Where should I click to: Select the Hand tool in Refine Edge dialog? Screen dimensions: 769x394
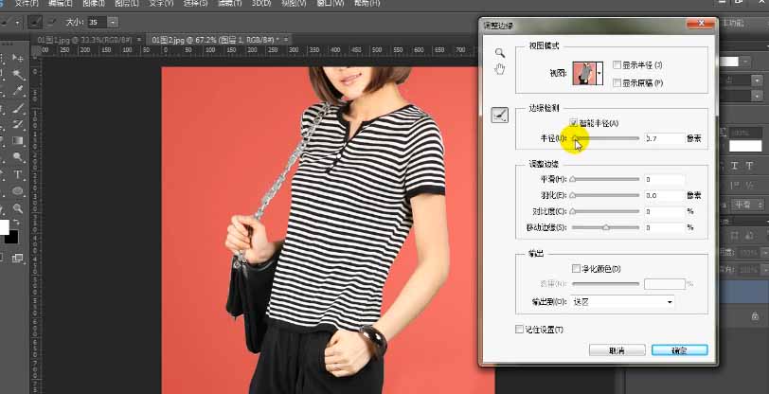tap(500, 69)
